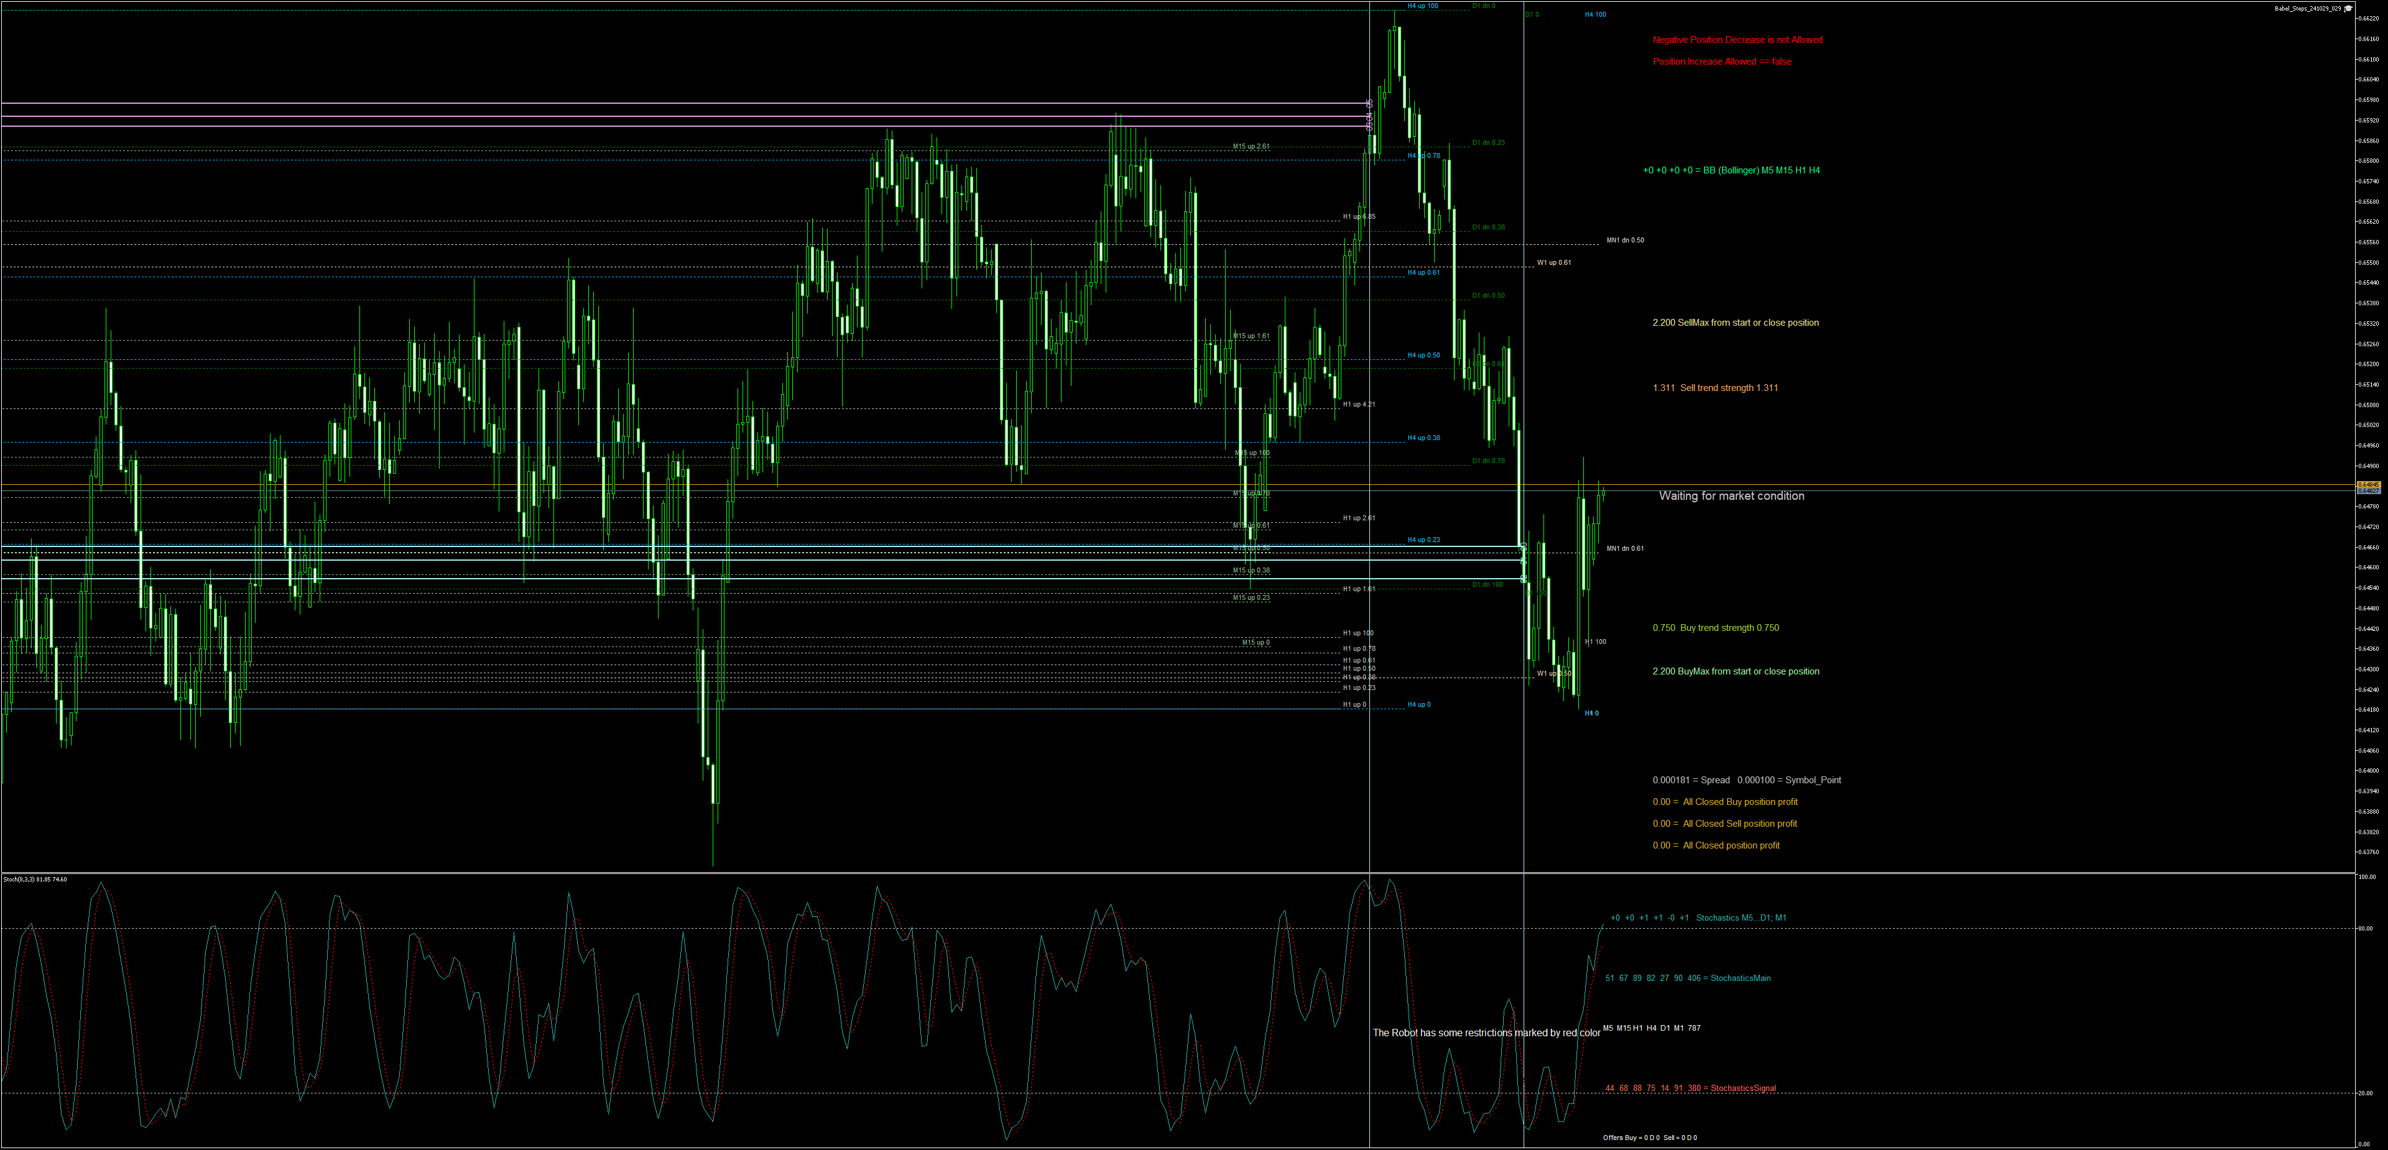Screen dimensions: 2388x1150
Task: Click the "Negative Position Decrease is not Allowed" message
Action: pos(1738,40)
